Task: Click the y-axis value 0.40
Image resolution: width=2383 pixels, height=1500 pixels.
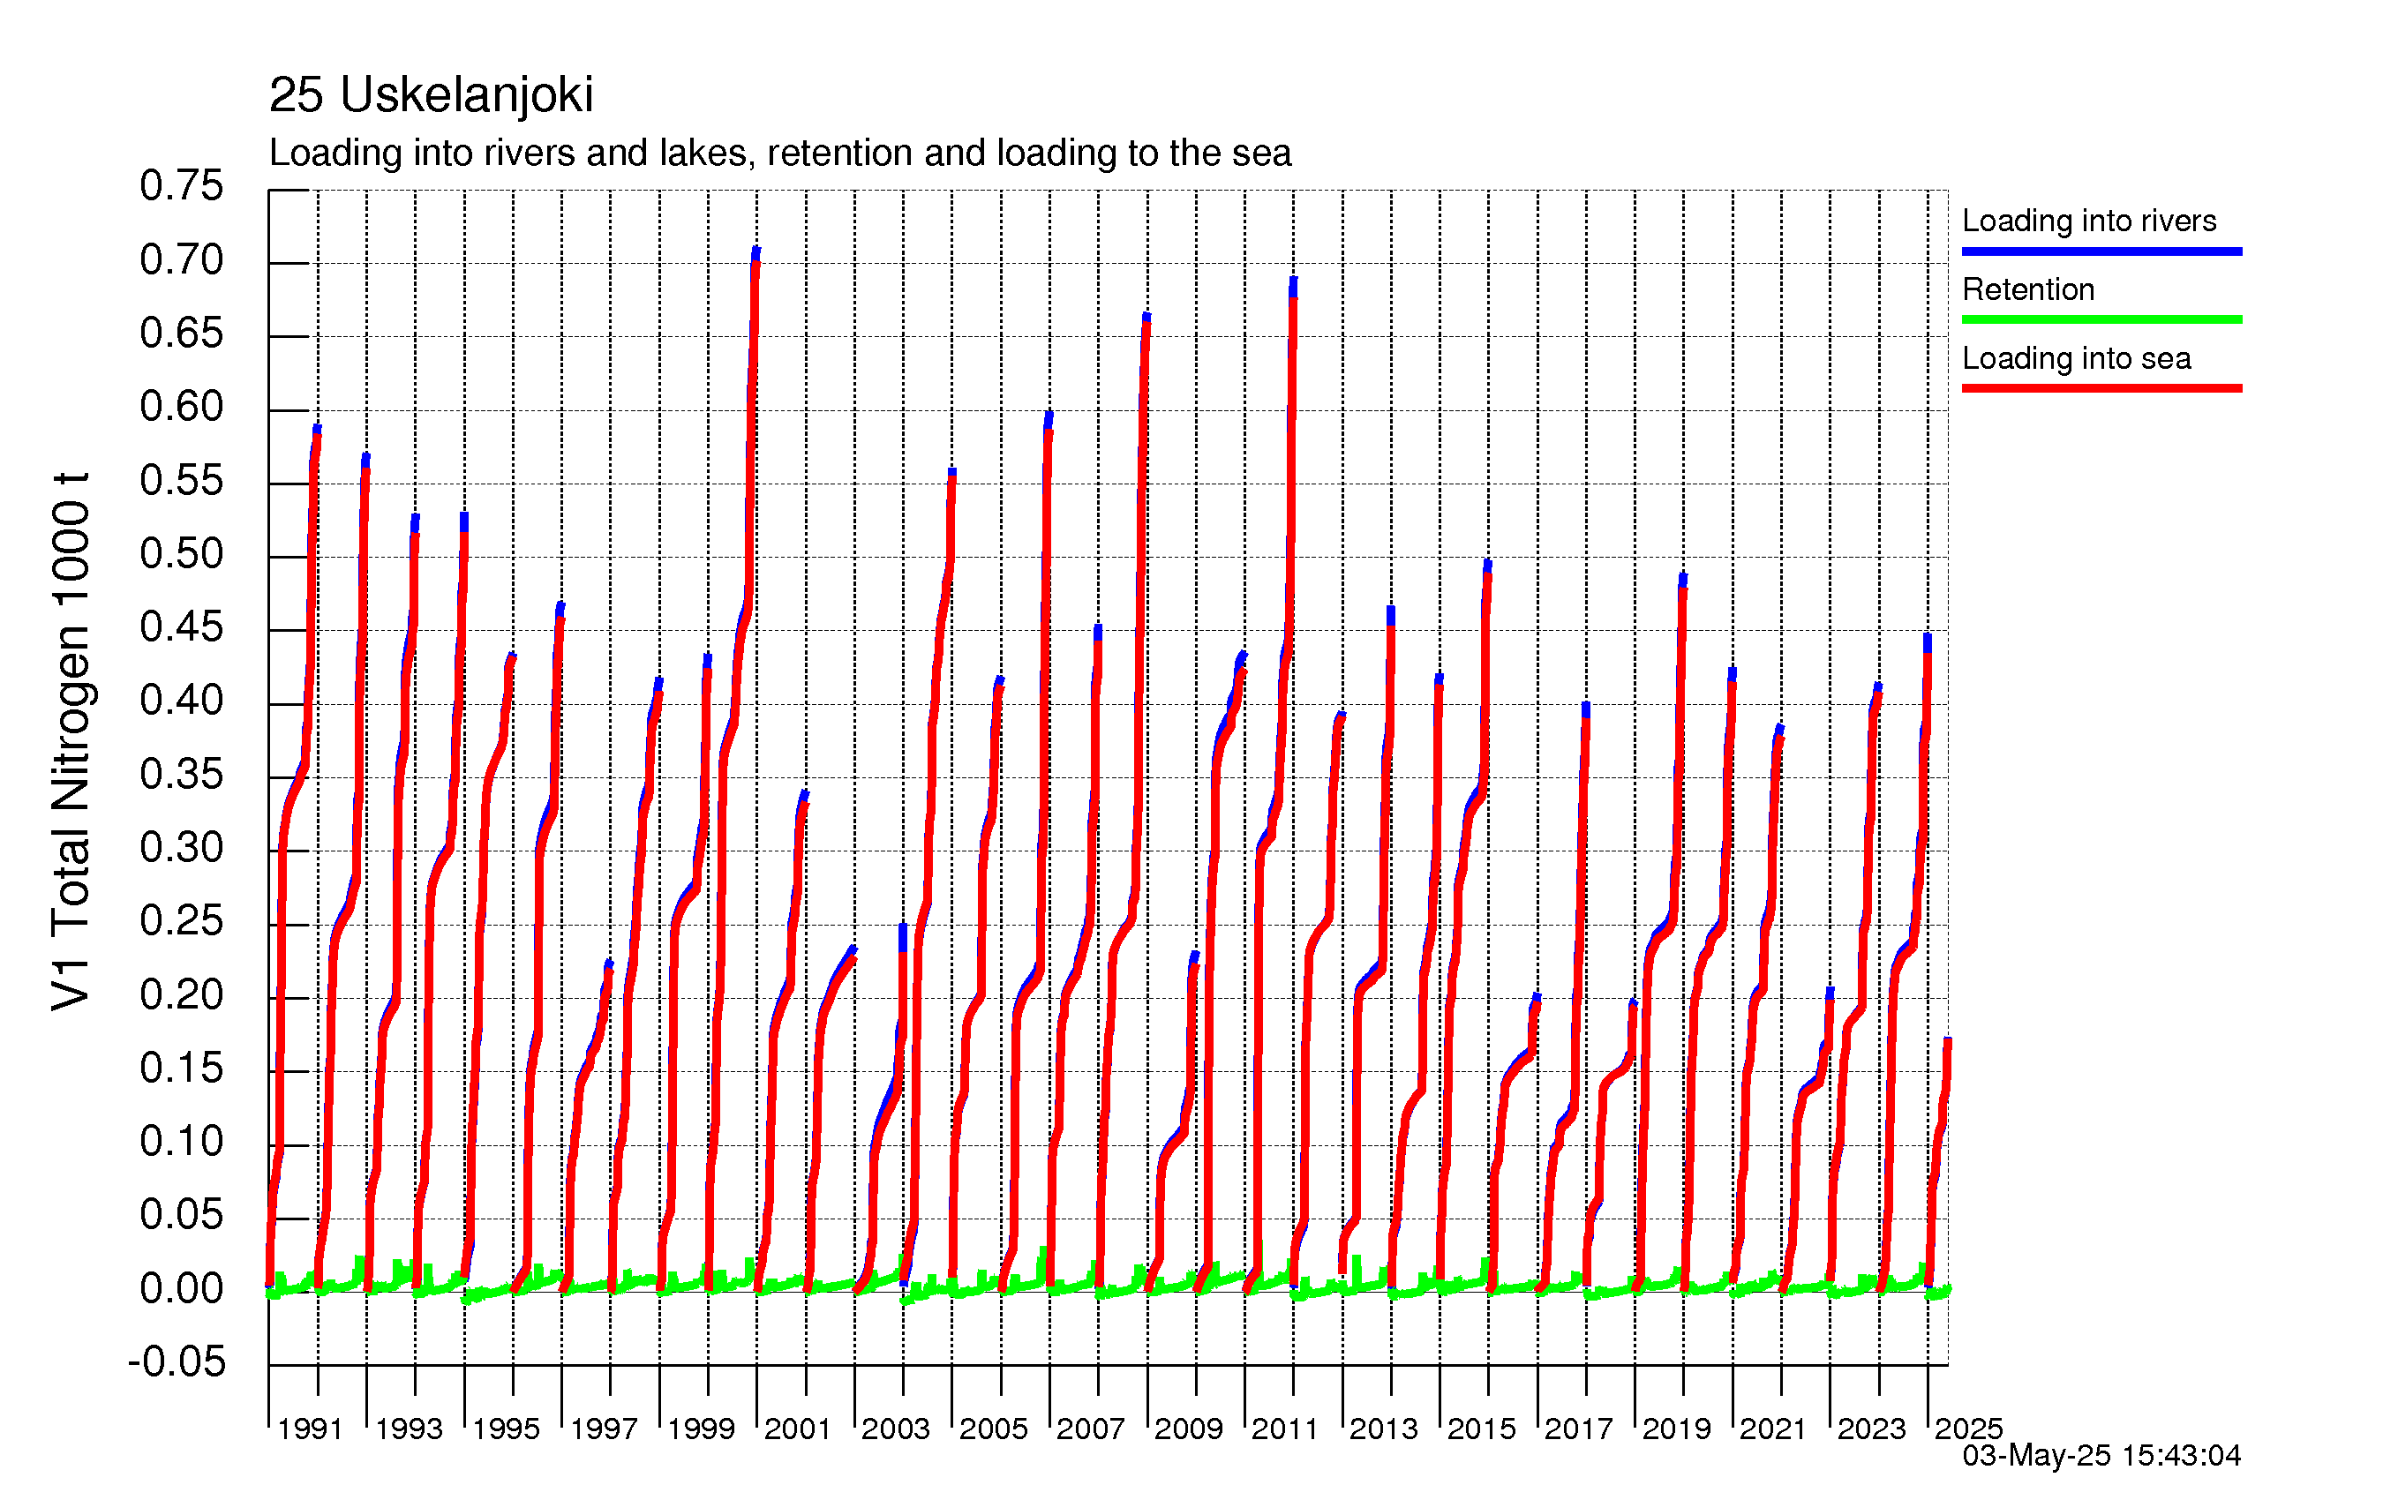Action: click(181, 701)
